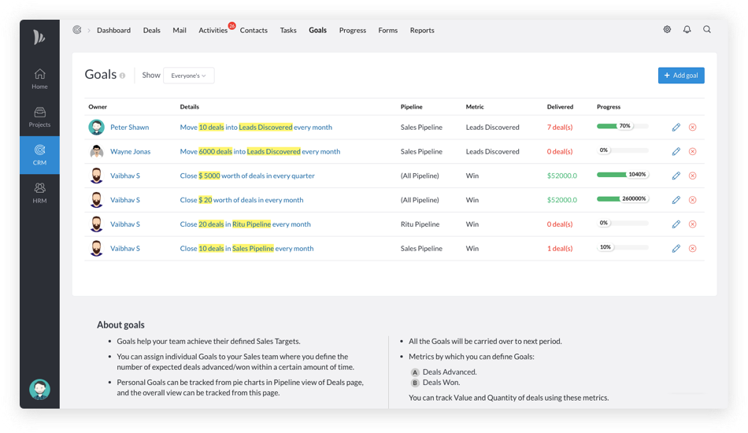Viewport: 748px width, 433px height.
Task: Open the Show Everyone's dropdown
Action: coord(188,76)
